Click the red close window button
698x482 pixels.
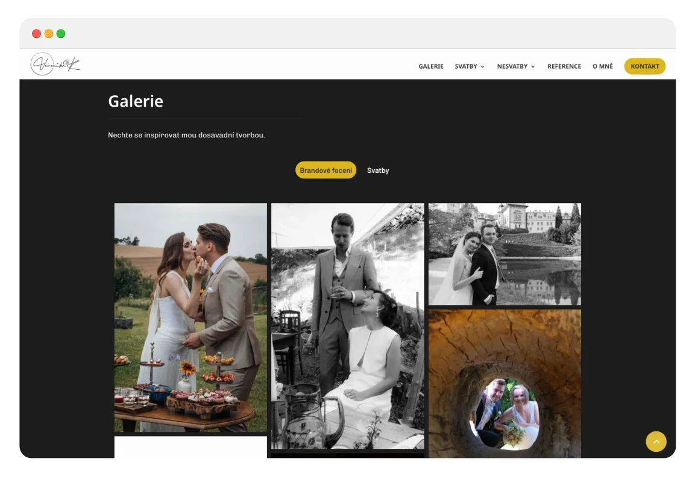pos(37,34)
